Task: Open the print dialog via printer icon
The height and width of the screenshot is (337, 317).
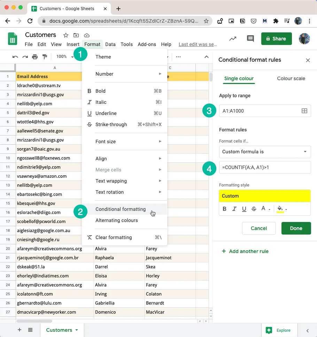Action: pos(35,56)
